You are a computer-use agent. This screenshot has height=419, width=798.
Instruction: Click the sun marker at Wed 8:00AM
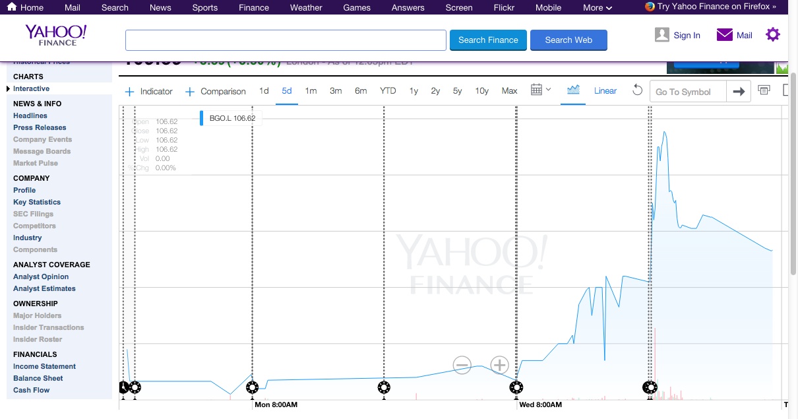(516, 387)
